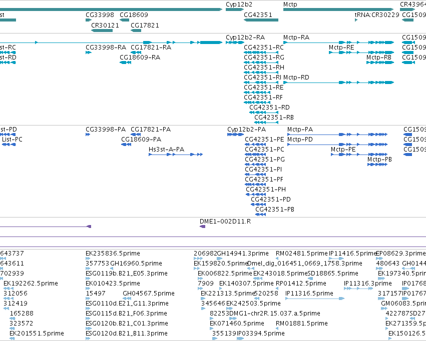Click protein CG33998-PA
The width and height of the screenshot is (426, 341).
[88, 134]
